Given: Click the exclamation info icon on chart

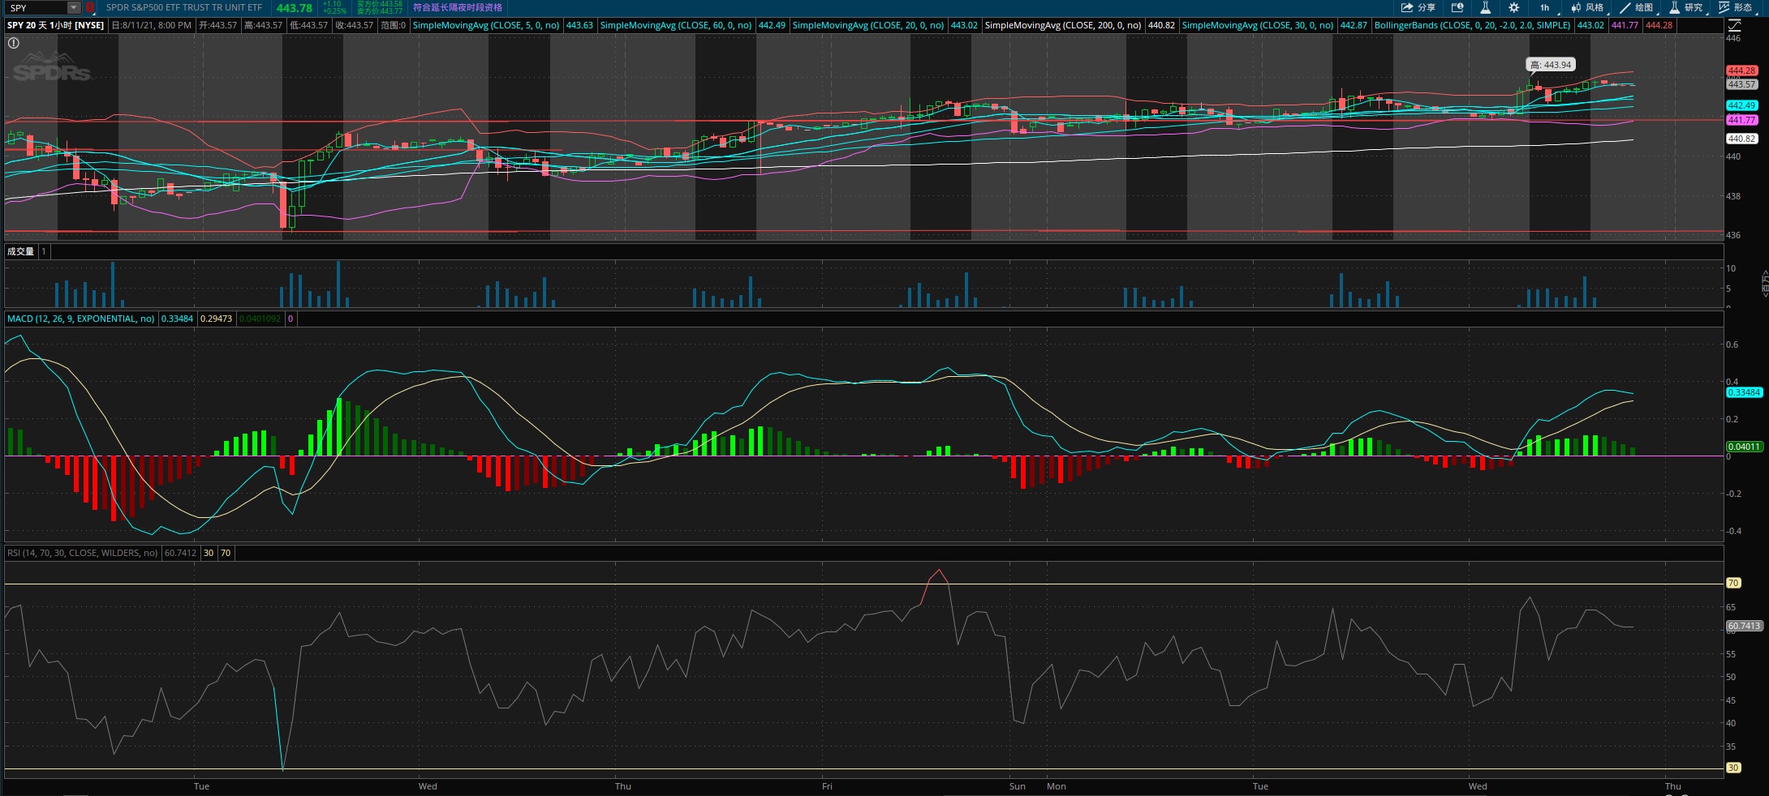Looking at the screenshot, I should (14, 43).
